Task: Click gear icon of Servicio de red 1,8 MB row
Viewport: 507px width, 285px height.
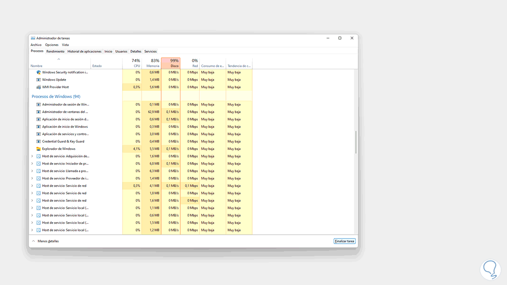Action: point(38,193)
